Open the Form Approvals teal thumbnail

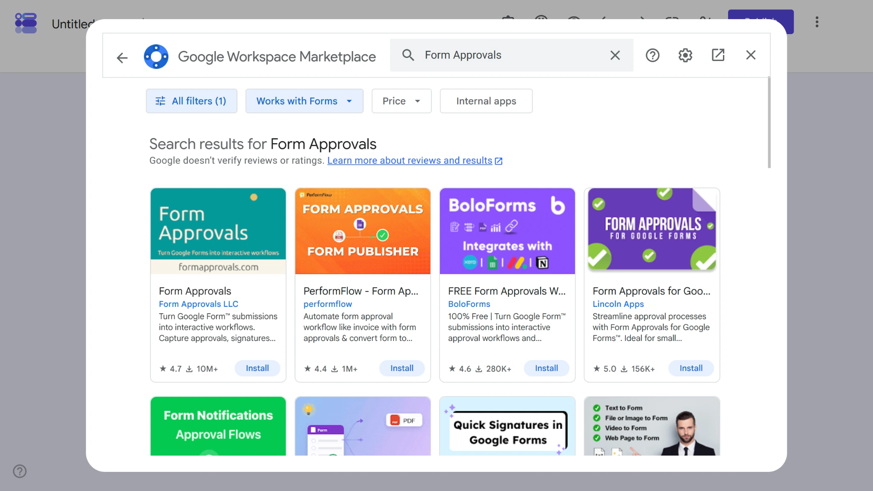(x=218, y=231)
